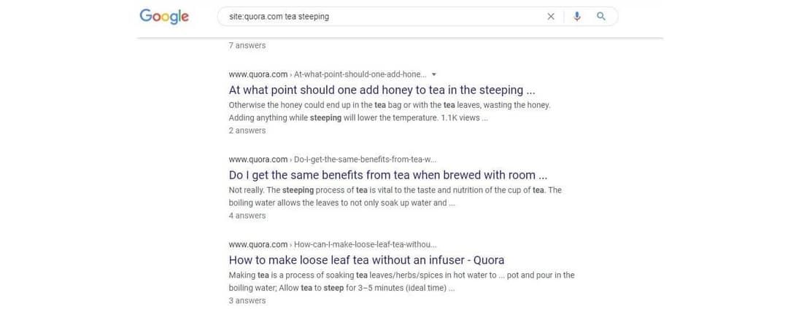Click '2 answers' under honey result
This screenshot has height=325, width=788.
247,131
